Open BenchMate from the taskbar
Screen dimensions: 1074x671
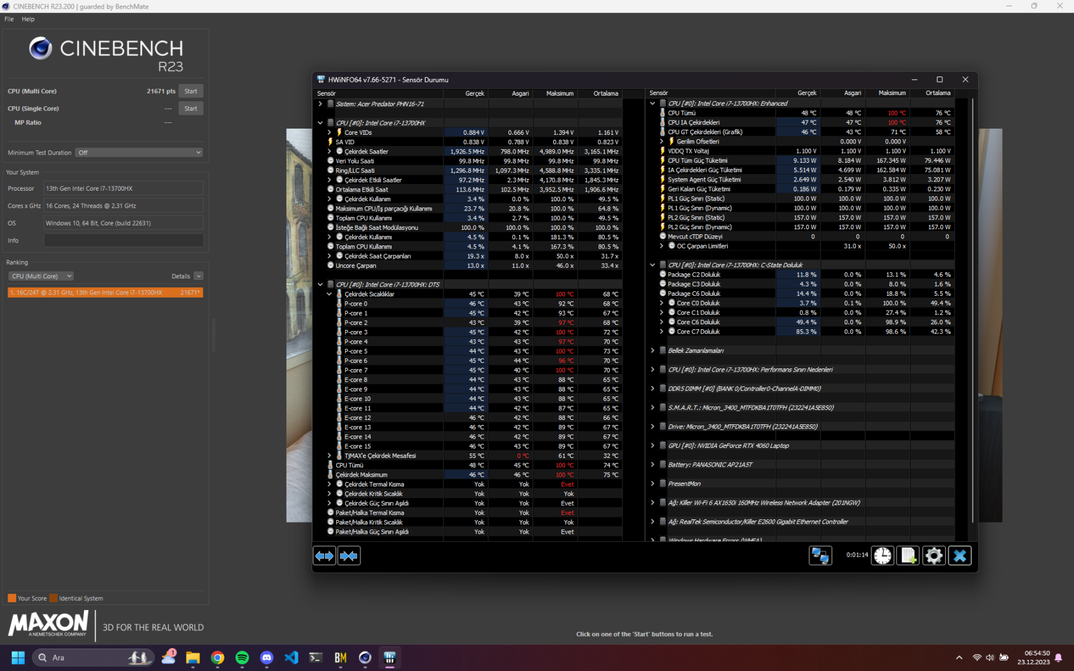pyautogui.click(x=340, y=657)
